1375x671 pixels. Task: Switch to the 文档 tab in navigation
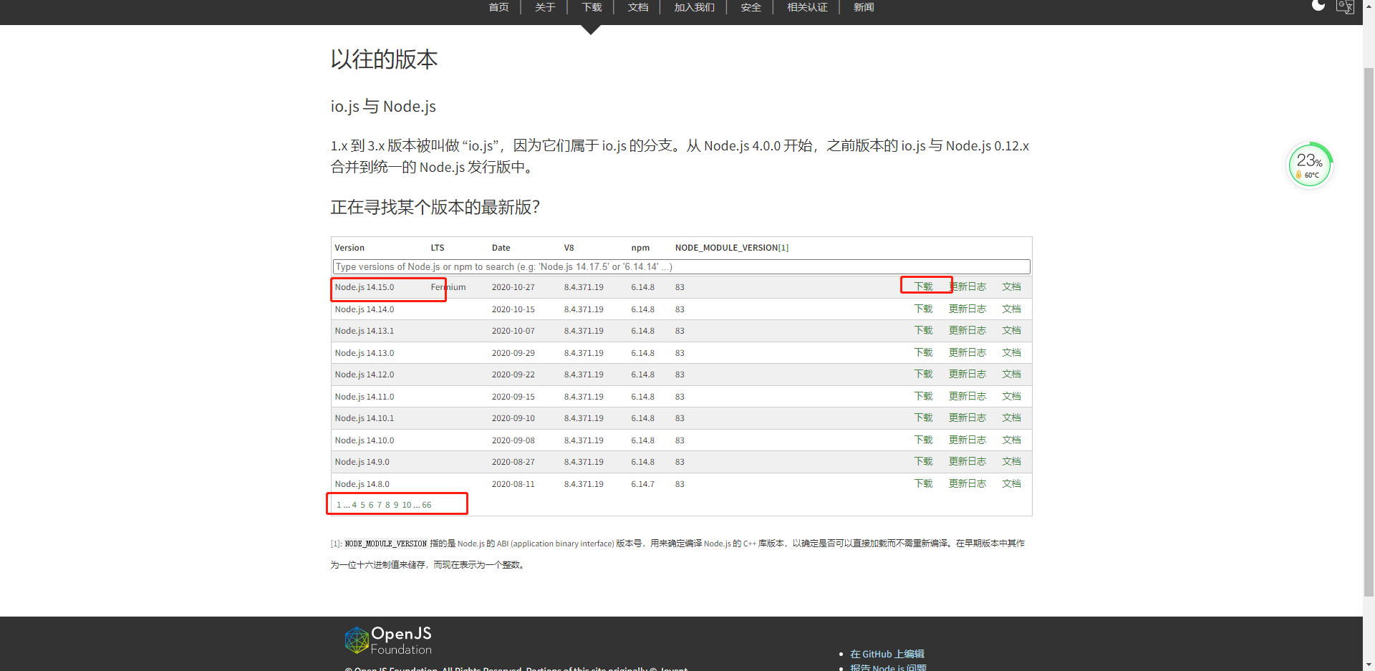point(637,8)
